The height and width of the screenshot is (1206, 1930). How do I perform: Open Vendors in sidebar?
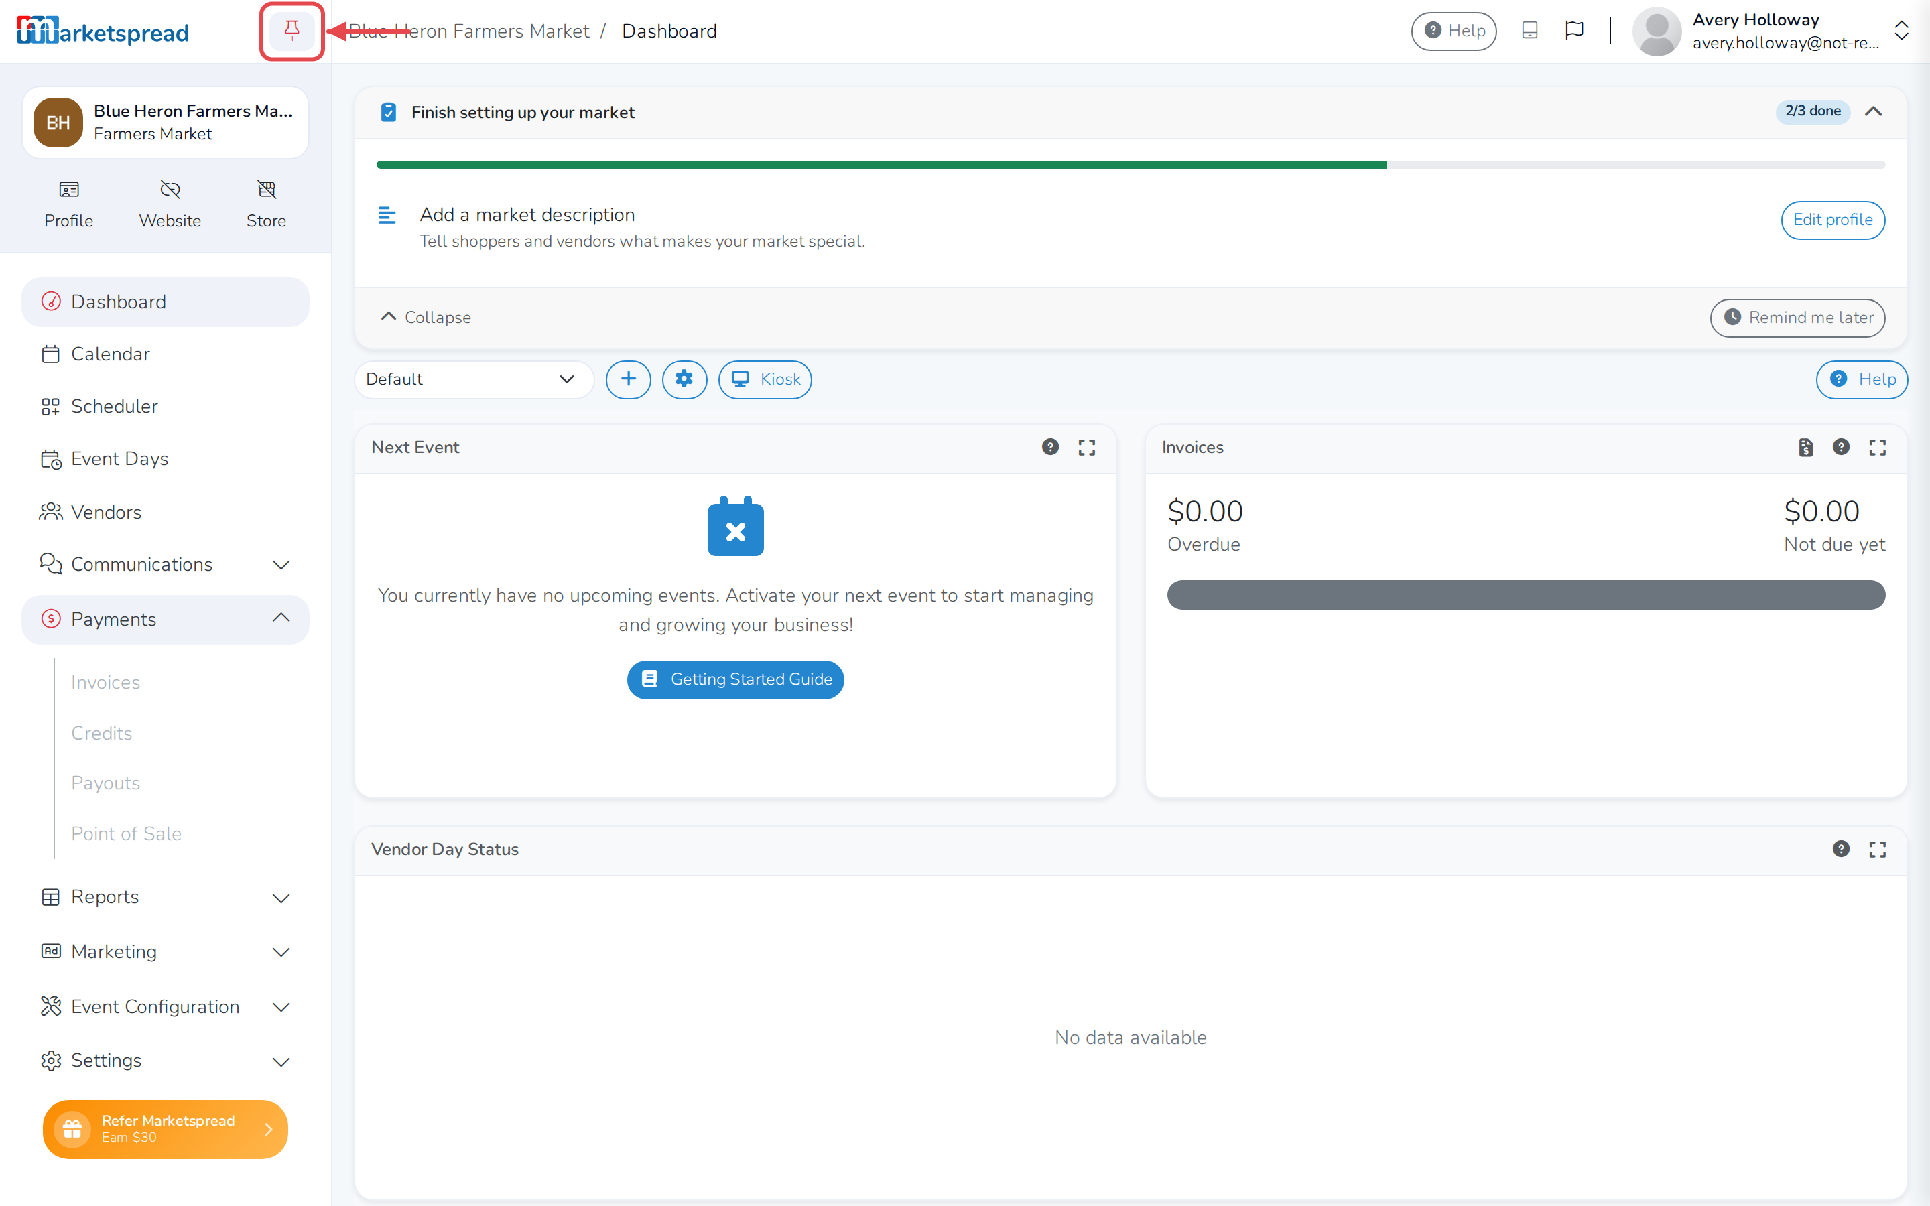click(165, 512)
